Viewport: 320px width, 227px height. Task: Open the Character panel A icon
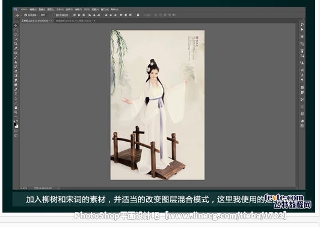(x=302, y=70)
